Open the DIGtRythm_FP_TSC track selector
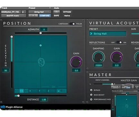 click(x=11, y=12)
